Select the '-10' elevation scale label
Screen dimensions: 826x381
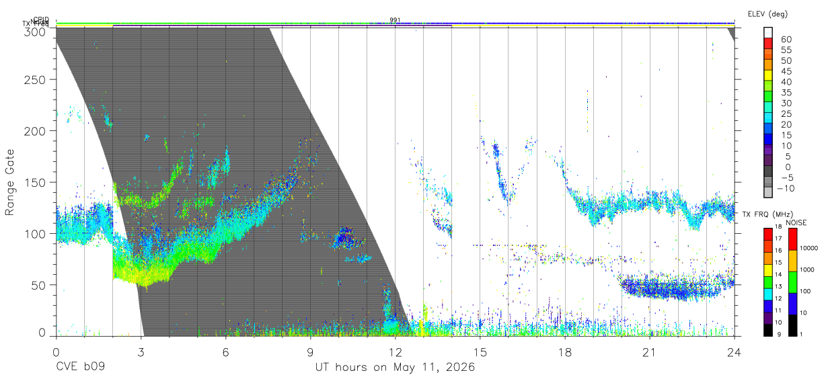[786, 188]
